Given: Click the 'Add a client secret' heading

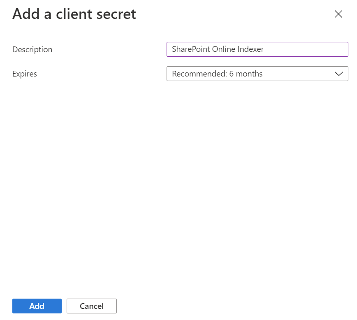Looking at the screenshot, I should [74, 14].
